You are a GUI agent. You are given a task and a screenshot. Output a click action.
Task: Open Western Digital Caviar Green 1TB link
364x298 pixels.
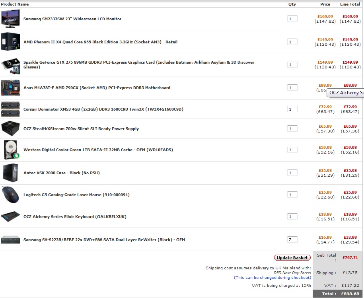coord(98,150)
